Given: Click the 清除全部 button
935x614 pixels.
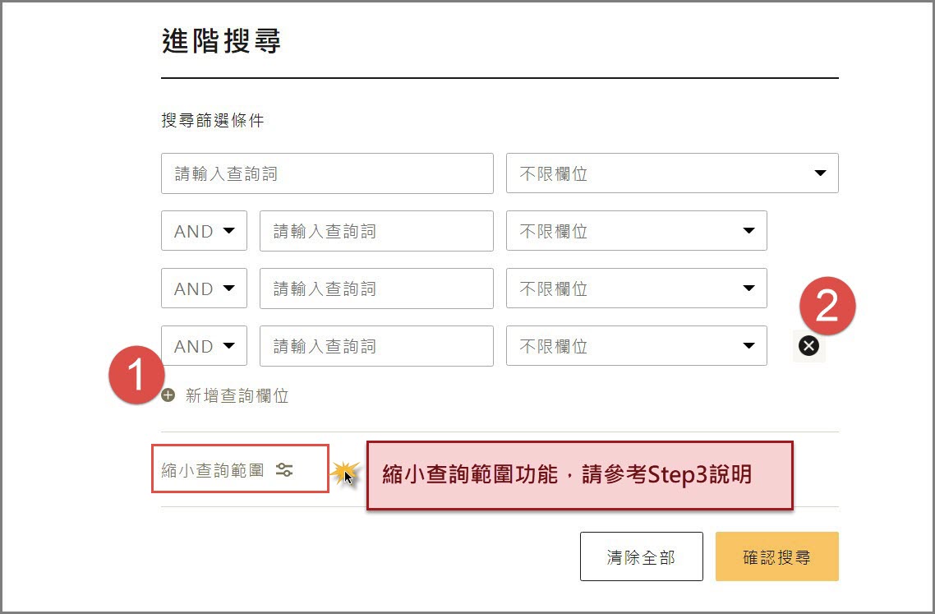Looking at the screenshot, I should coord(641,556).
